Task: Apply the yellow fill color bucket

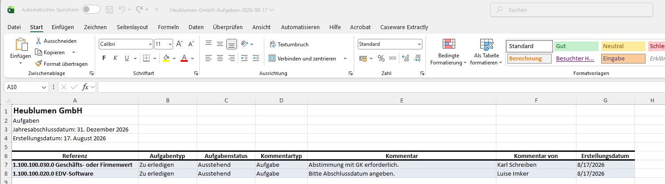Action: click(x=166, y=58)
